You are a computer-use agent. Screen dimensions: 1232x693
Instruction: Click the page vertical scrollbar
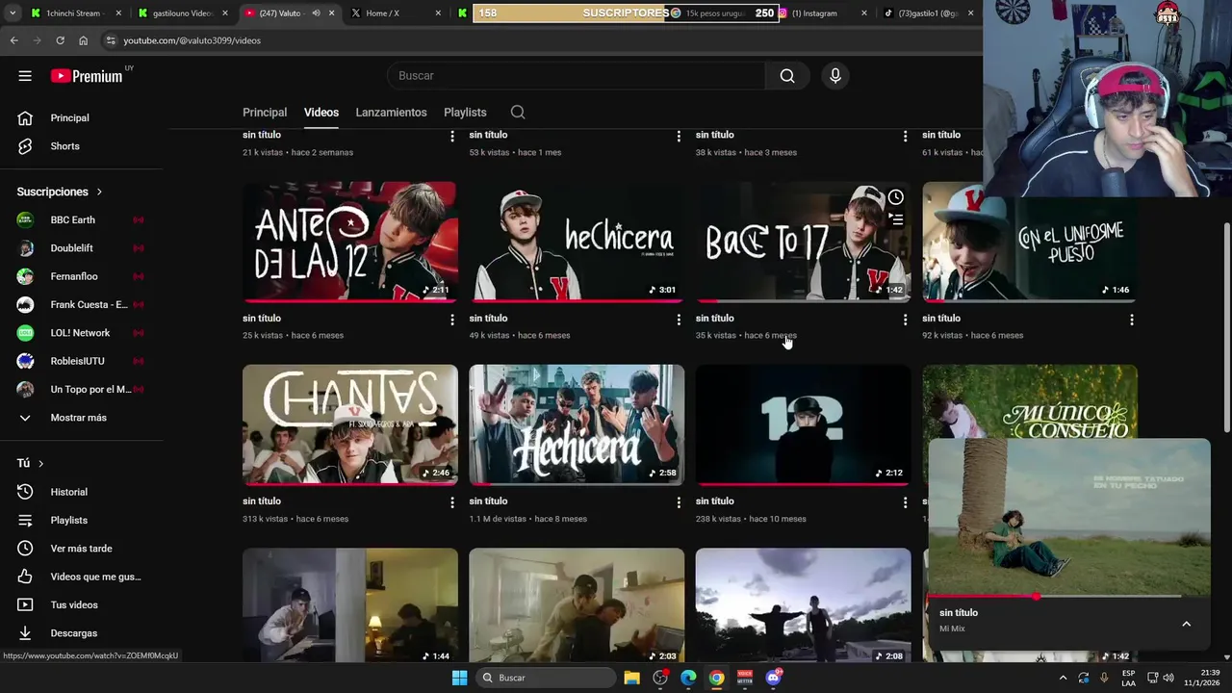click(x=1225, y=327)
